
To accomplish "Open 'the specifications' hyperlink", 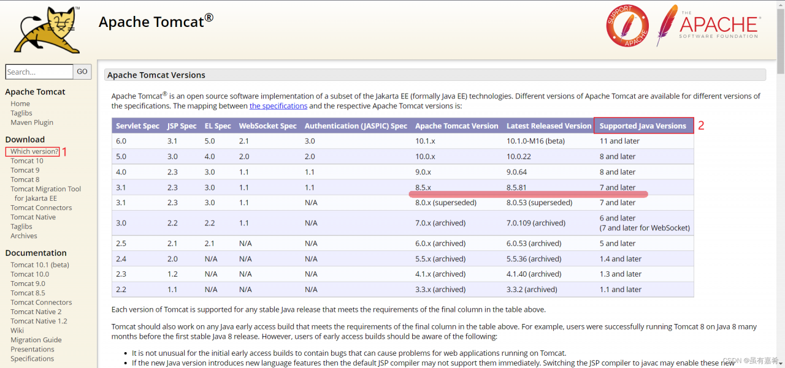I will pos(278,106).
